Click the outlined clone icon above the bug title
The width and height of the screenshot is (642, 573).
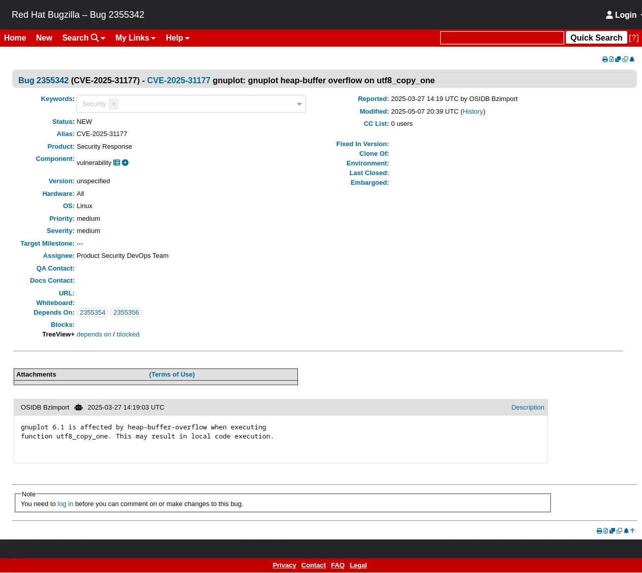[625, 59]
